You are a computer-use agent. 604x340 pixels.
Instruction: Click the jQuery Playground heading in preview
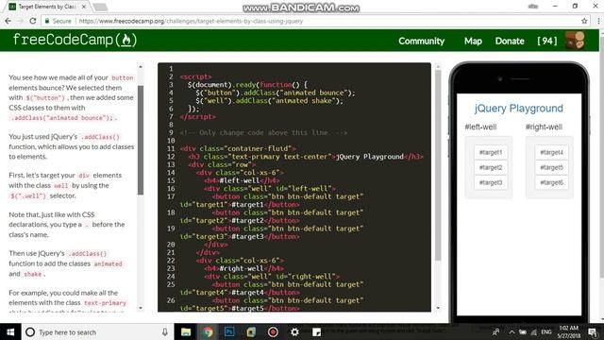[518, 109]
